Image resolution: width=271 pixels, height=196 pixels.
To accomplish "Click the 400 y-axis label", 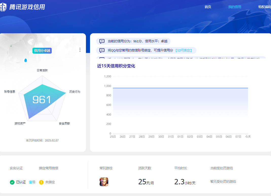I will pyautogui.click(x=109, y=115).
